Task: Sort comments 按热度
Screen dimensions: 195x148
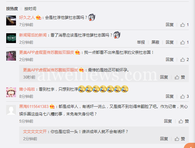Action: tap(12, 9)
